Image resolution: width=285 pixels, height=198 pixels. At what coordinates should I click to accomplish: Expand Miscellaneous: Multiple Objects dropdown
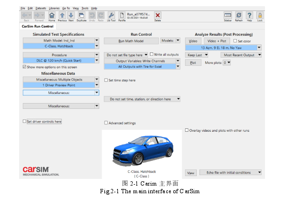pos(97,79)
